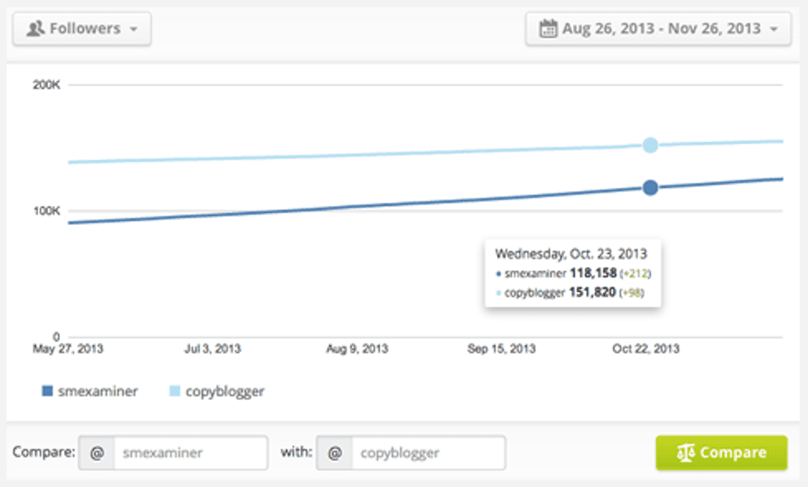
Task: Click the people icon in Followers button
Action: click(35, 28)
